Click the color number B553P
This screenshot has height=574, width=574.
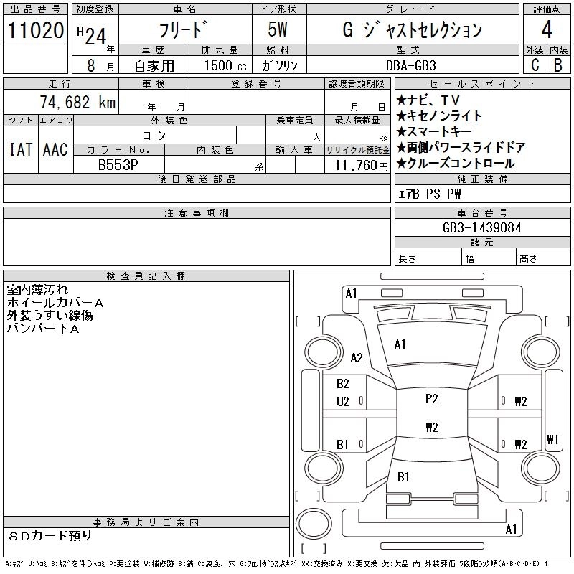(x=118, y=165)
